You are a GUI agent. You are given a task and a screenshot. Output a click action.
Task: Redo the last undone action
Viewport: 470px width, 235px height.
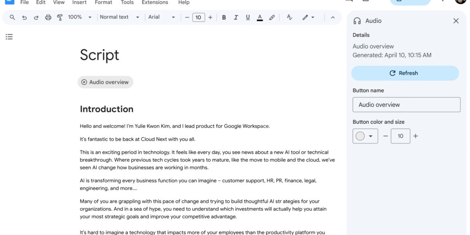coord(36,17)
